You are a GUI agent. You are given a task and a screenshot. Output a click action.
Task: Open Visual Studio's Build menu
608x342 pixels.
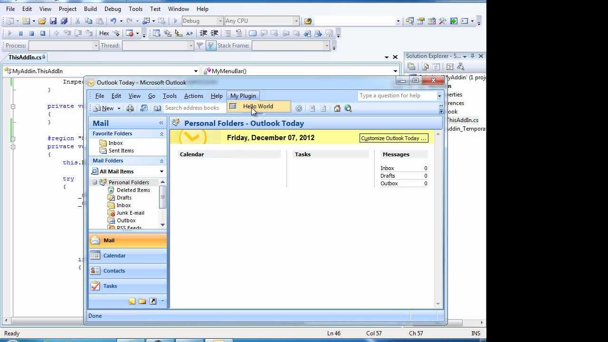[90, 9]
